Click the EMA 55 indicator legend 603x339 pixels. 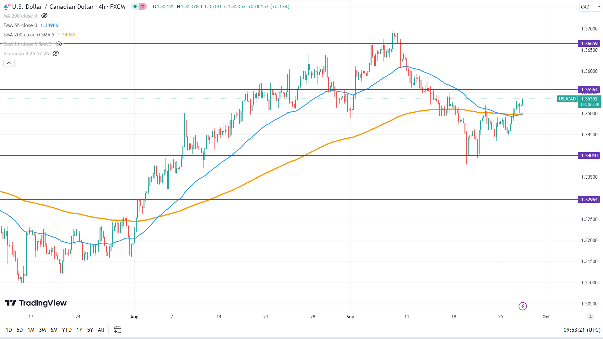[20, 25]
